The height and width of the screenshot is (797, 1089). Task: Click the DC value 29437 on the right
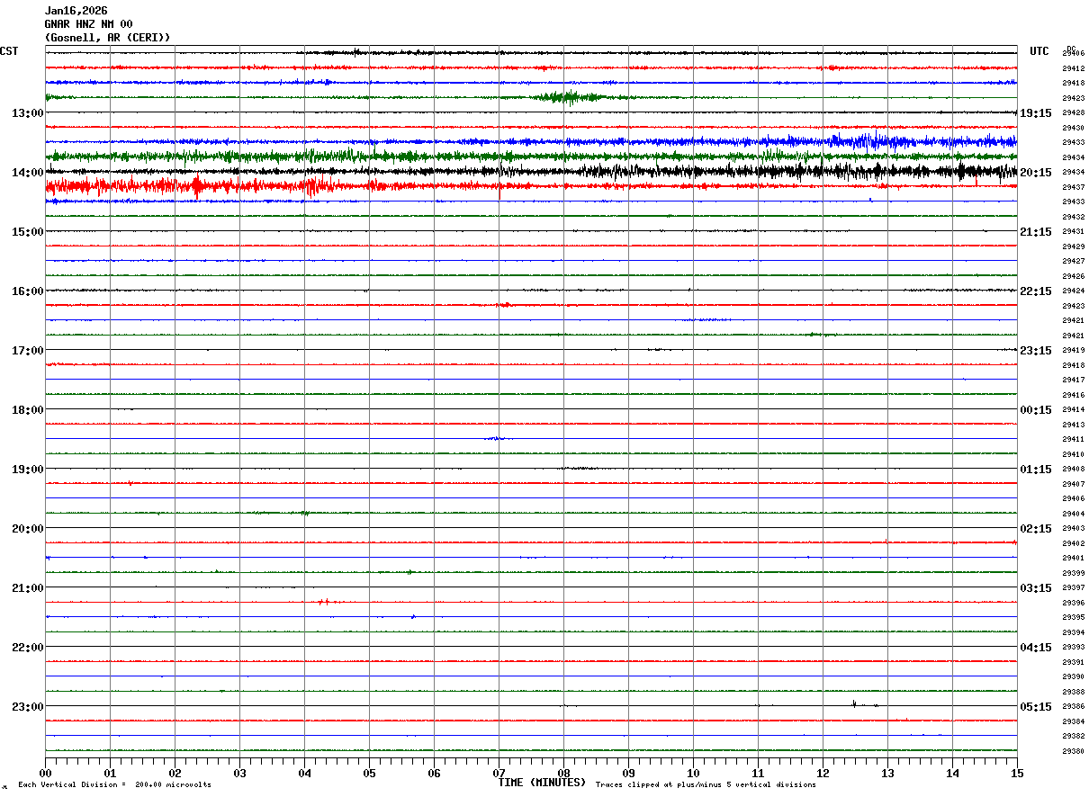(x=1073, y=187)
